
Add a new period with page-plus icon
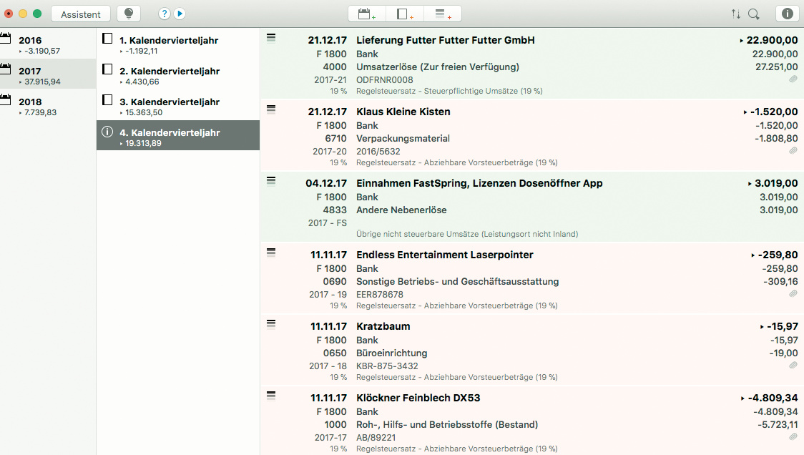click(x=405, y=14)
